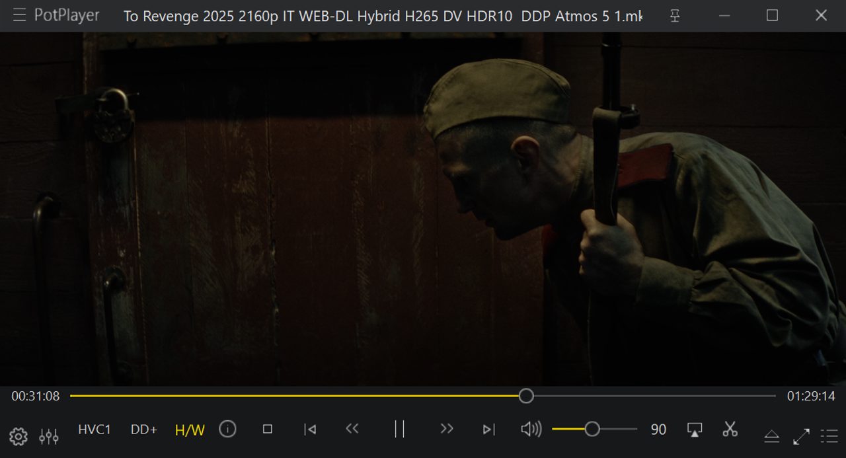Viewport: 846px width, 458px height.
Task: Click the HVC1 video codec label
Action: [95, 430]
